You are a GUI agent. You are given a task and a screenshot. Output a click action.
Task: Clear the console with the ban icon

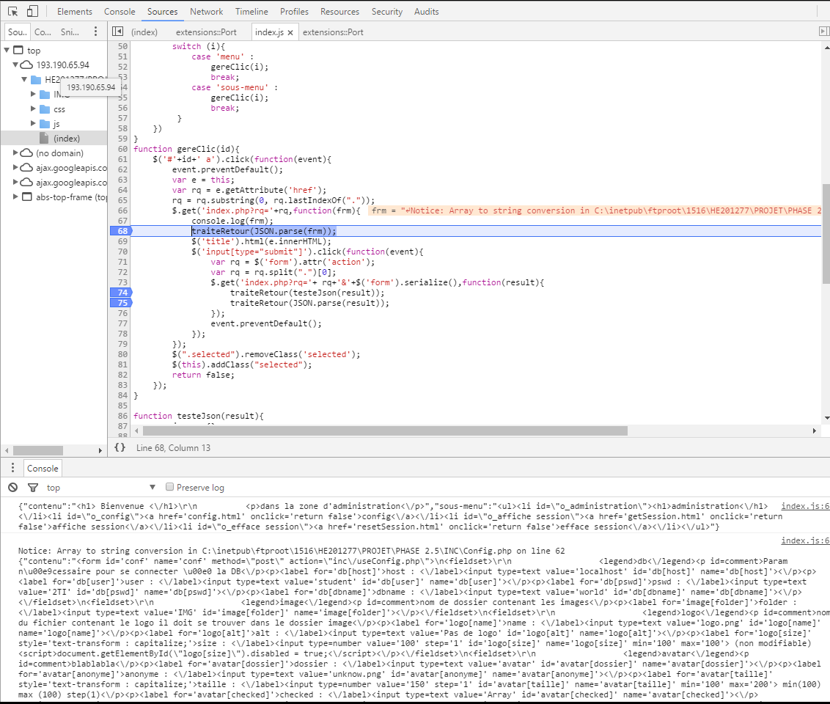[12, 487]
